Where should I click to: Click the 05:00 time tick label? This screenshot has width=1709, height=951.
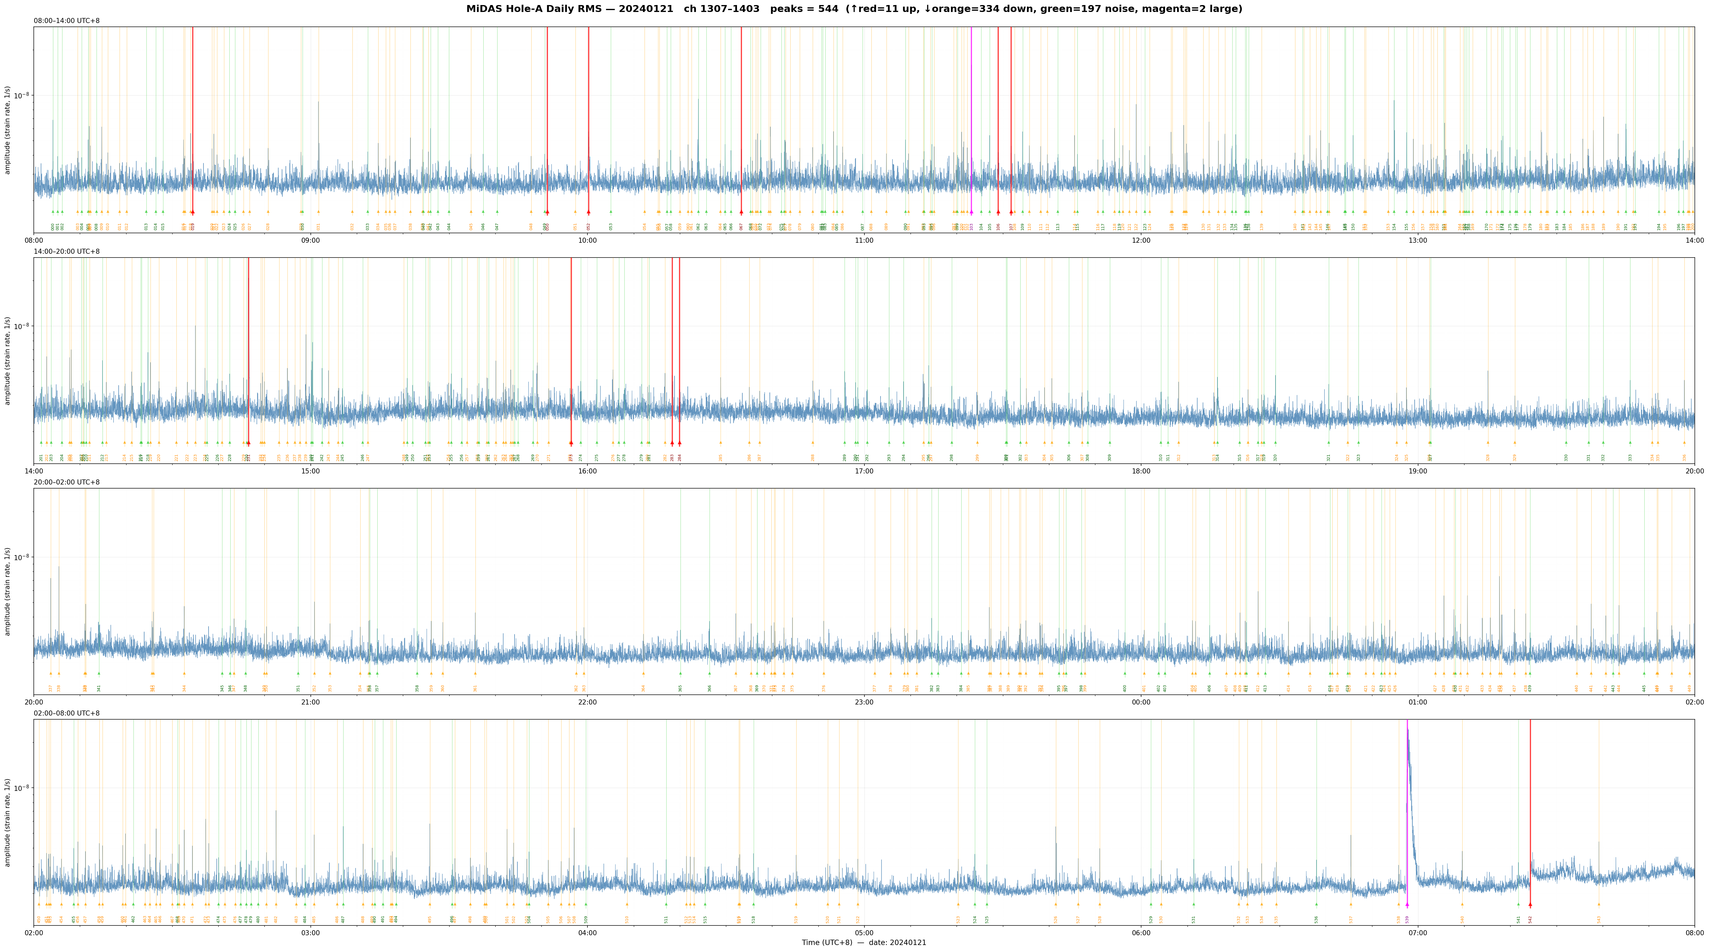point(864,933)
